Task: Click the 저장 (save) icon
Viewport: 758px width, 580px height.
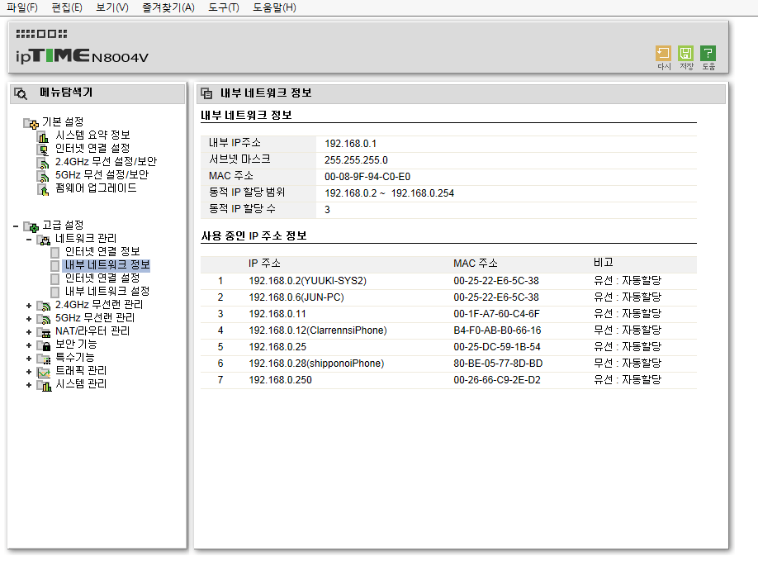Action: [x=685, y=53]
